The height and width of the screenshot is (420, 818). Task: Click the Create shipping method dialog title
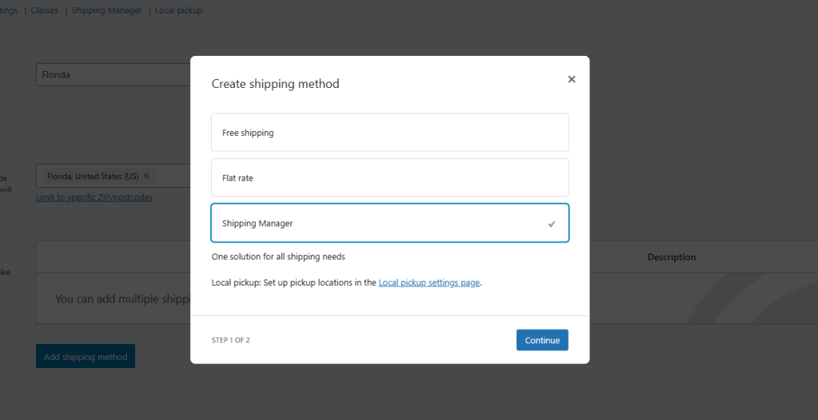click(276, 84)
